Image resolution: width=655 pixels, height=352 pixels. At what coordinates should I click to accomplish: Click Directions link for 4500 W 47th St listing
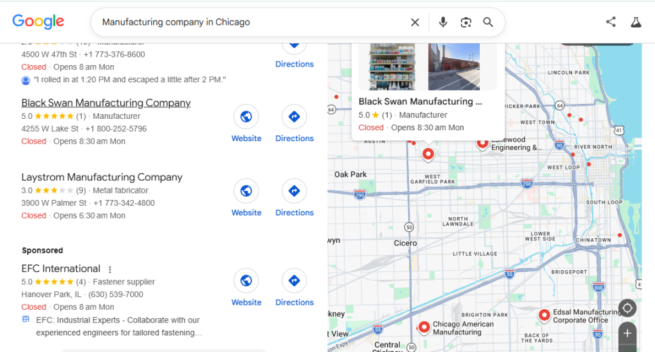(x=294, y=65)
